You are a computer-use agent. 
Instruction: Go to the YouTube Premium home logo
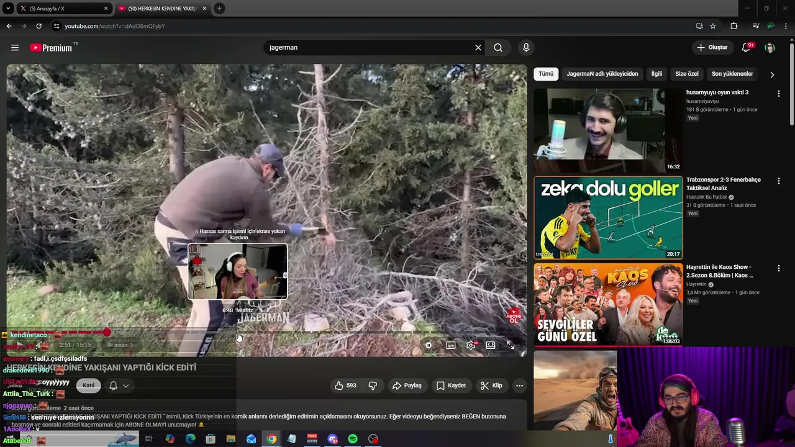tap(51, 48)
